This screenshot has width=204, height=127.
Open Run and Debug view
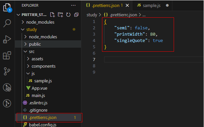pyautogui.click(x=7, y=39)
